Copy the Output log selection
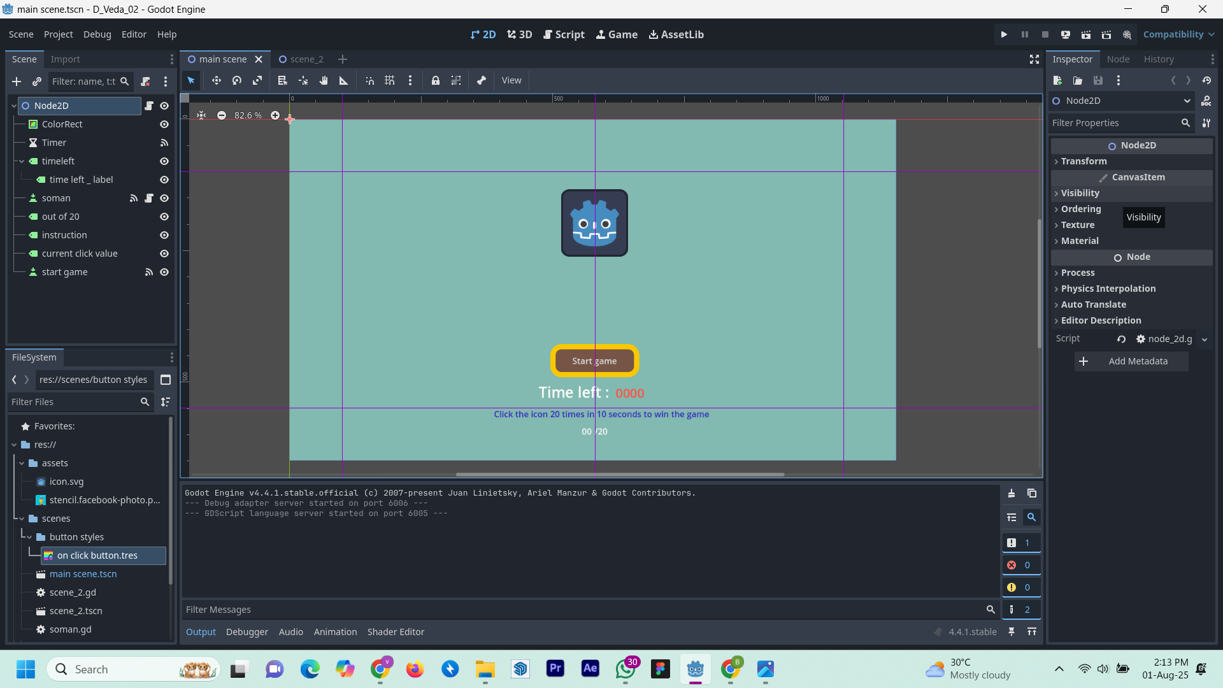Viewport: 1223px width, 688px height. [x=1032, y=493]
